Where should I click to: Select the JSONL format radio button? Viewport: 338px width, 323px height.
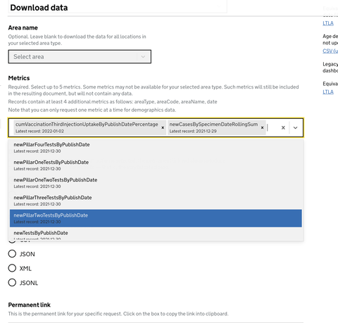tap(12, 282)
